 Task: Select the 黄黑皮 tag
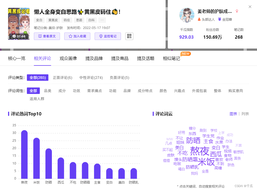pyautogui.click(x=53, y=20)
